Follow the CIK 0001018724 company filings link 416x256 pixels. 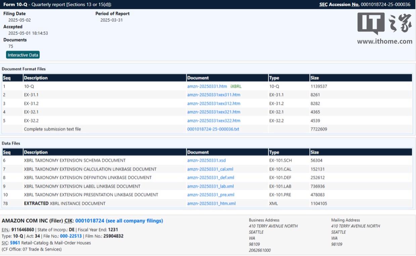pos(119,221)
